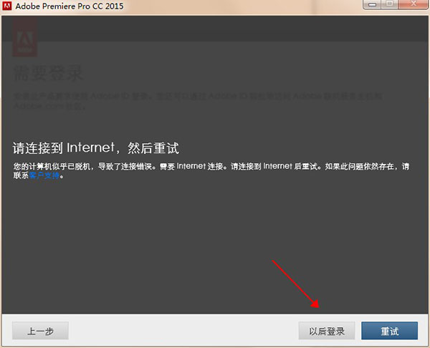Click the 请连接到 Internet，然后重试 heading
Screen dimensions: 430x348
point(95,148)
